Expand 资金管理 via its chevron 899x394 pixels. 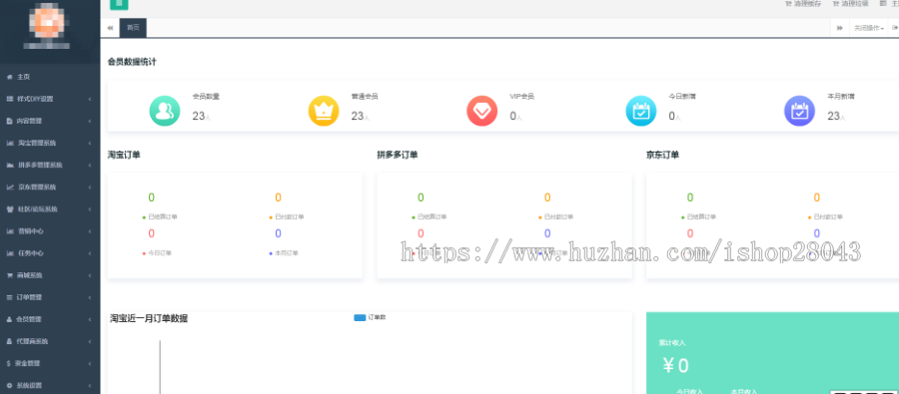pos(90,363)
